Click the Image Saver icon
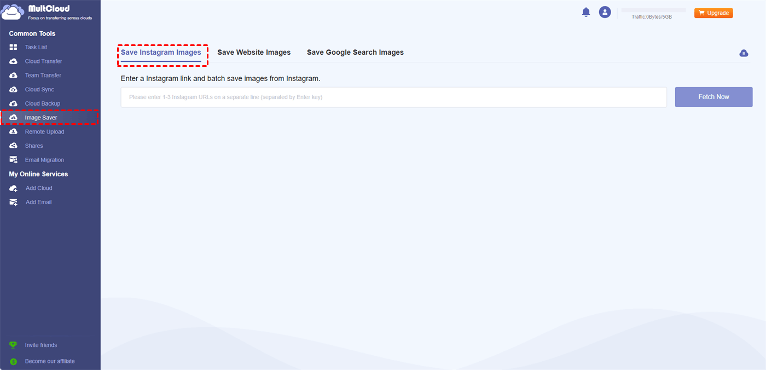 (x=13, y=118)
